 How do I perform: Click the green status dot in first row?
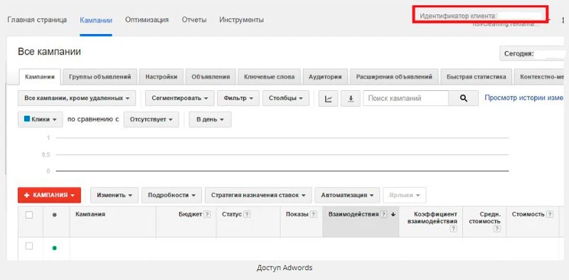pos(55,248)
